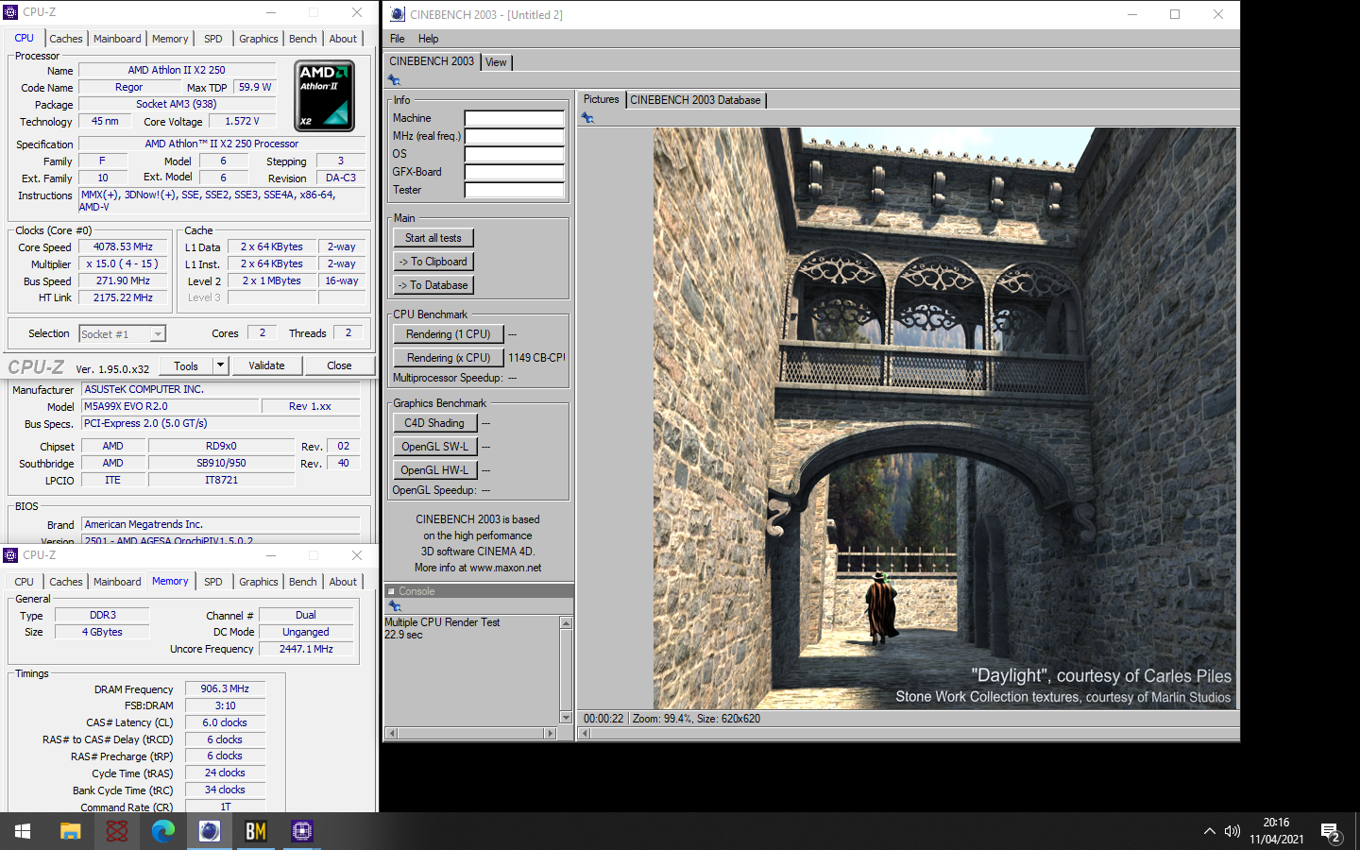Open About tab in top CPU-Z window

click(343, 39)
